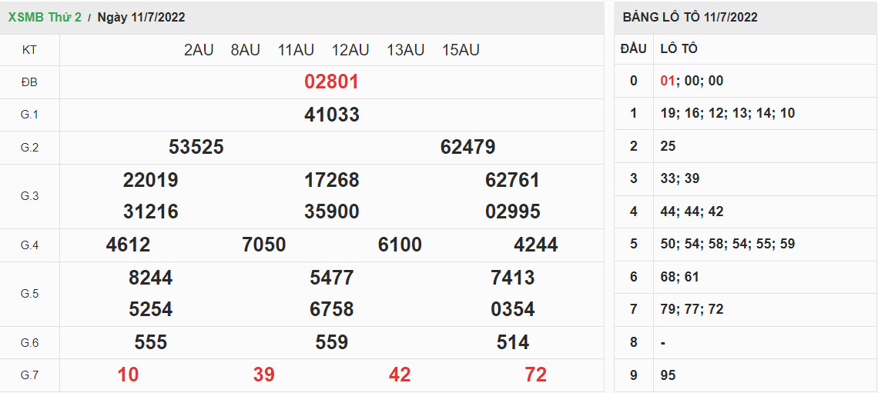Click red G.7 number 39

263,375
